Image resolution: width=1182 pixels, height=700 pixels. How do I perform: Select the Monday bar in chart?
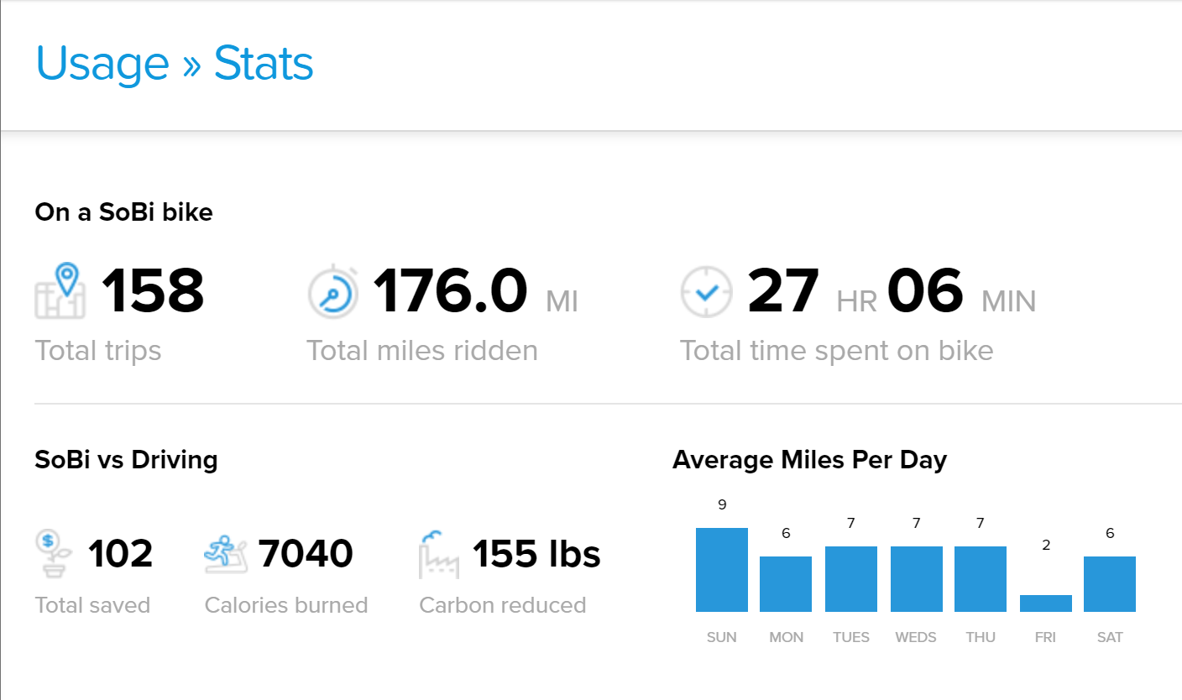pos(786,584)
